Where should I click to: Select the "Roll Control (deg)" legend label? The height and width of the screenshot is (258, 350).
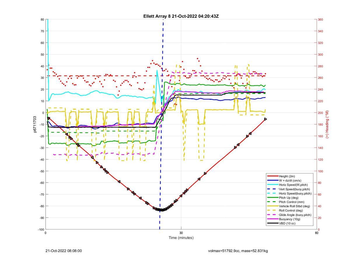pyautogui.click(x=291, y=210)
